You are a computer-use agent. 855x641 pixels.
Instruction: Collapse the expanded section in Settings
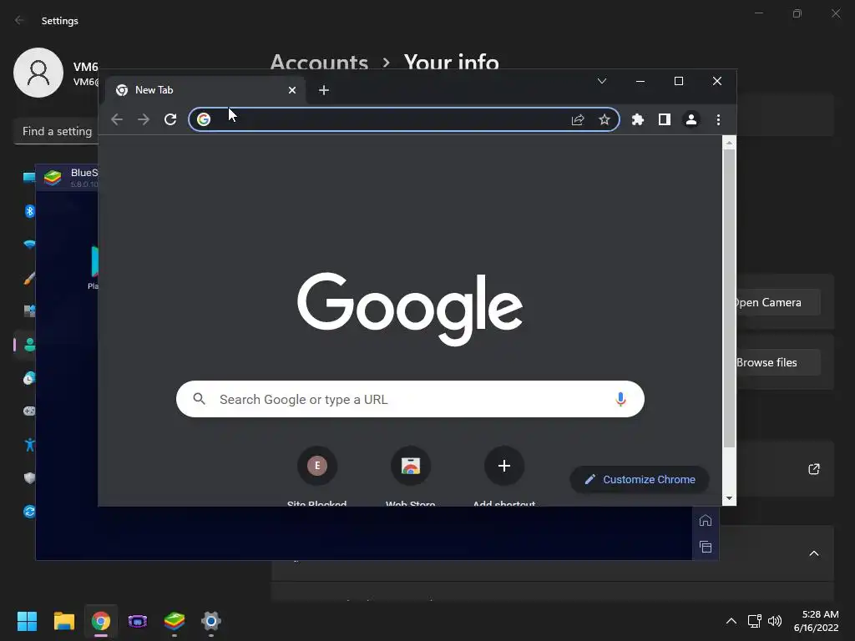(x=814, y=553)
